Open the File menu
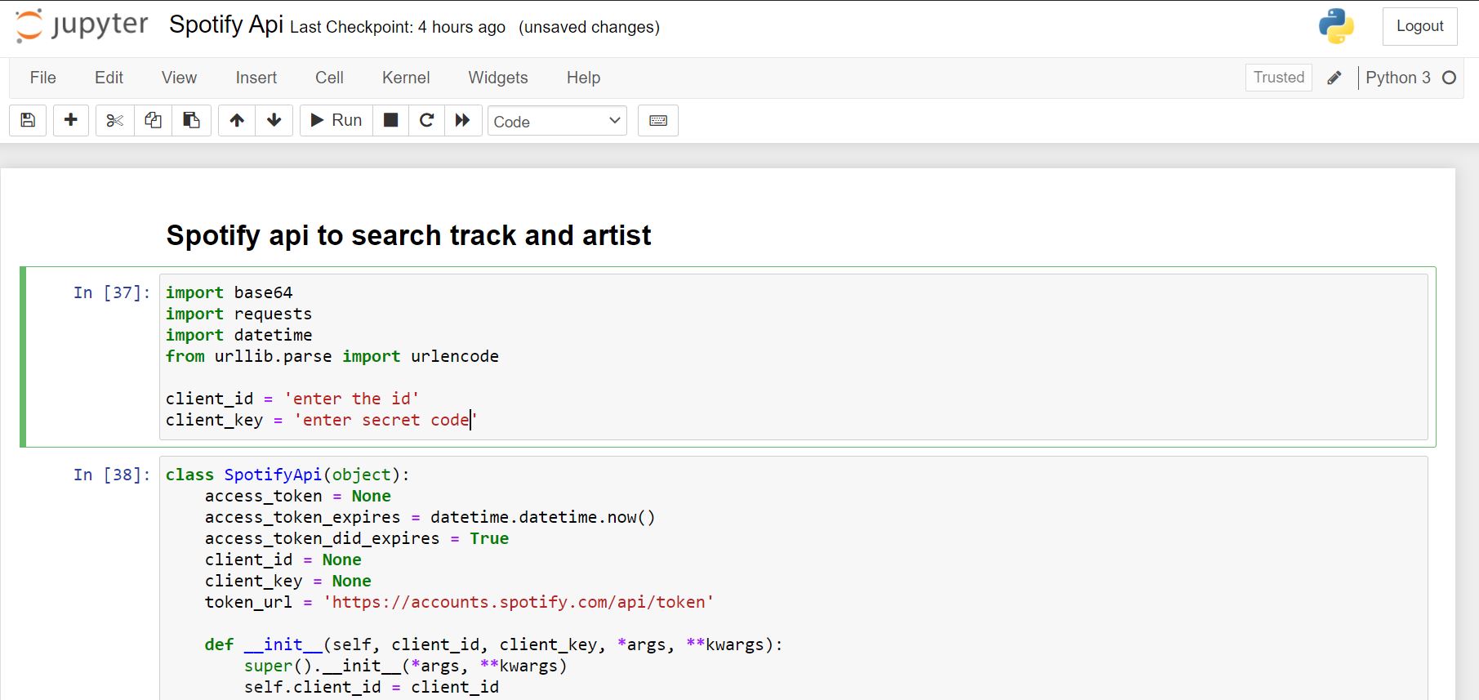 (x=43, y=78)
